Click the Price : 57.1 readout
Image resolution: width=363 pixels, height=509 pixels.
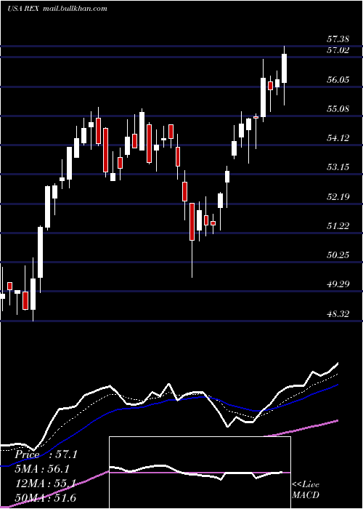pos(46,454)
